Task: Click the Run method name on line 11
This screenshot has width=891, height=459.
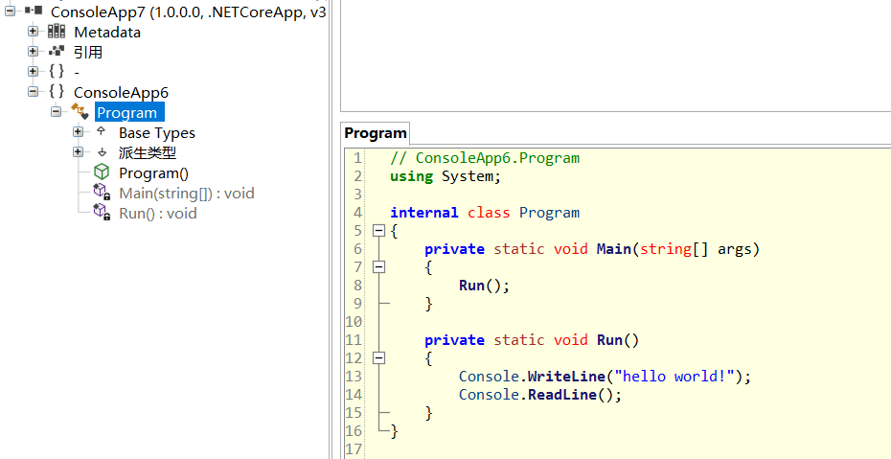Action: (x=609, y=340)
